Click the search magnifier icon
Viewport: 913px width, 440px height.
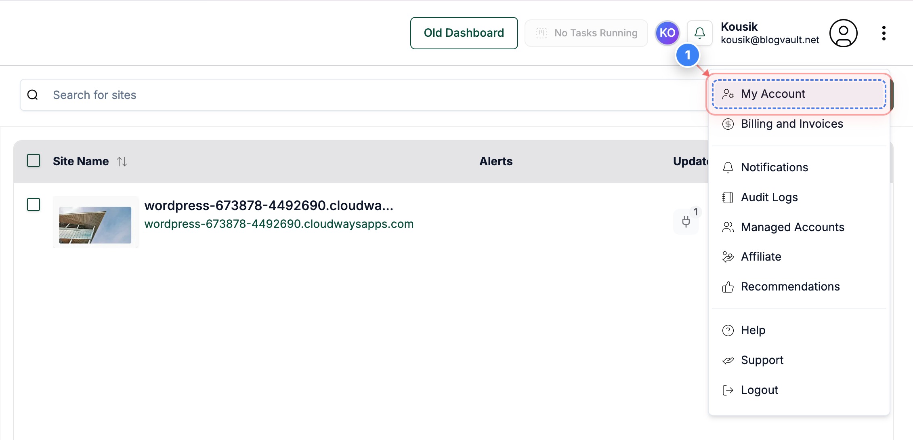pyautogui.click(x=33, y=95)
